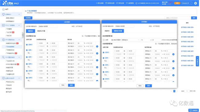
Task: Add a time row for Sunday in left dialog
Action: 97,46
